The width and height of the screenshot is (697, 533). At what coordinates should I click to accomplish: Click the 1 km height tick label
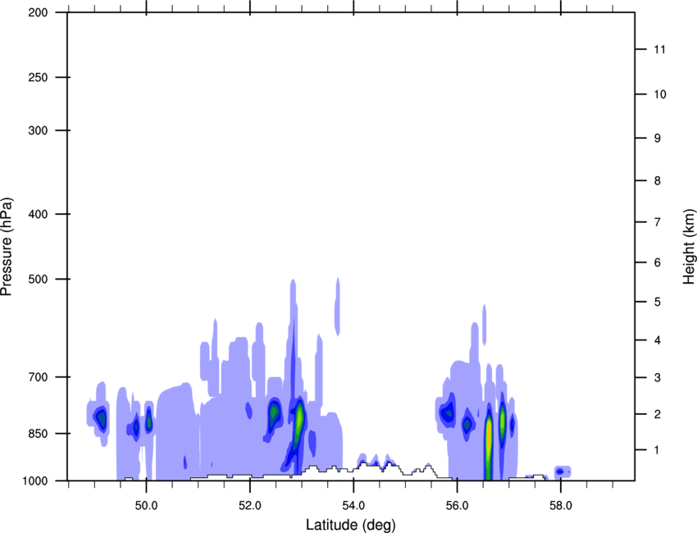657,450
